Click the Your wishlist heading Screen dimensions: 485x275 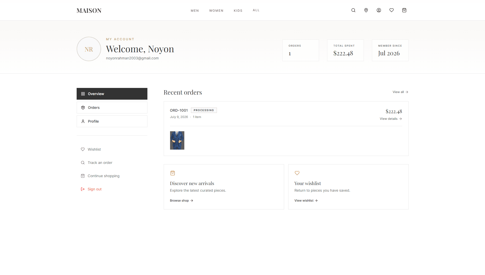point(308,183)
